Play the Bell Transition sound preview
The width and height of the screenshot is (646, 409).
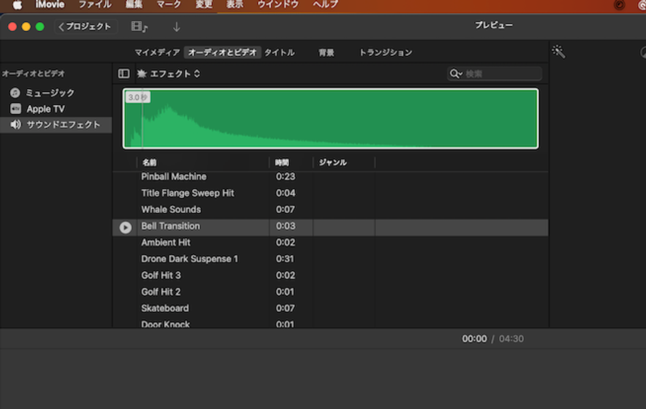click(125, 228)
